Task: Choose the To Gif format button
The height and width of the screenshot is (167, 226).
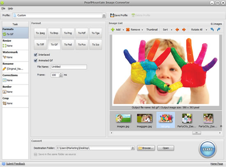Action: point(54,45)
